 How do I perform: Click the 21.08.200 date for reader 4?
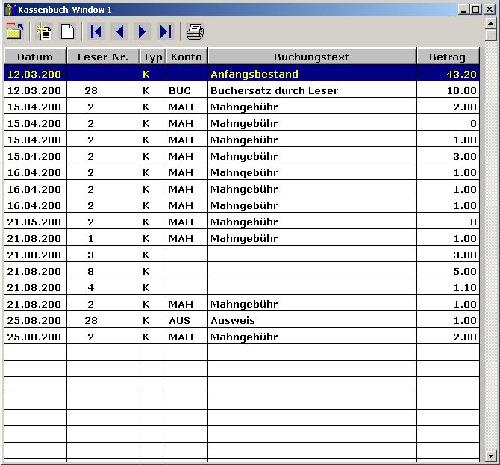pos(35,287)
